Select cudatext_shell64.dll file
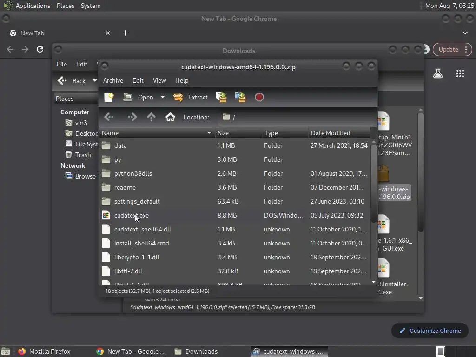Screen dimensions: 476x357 click(x=235, y=230)
